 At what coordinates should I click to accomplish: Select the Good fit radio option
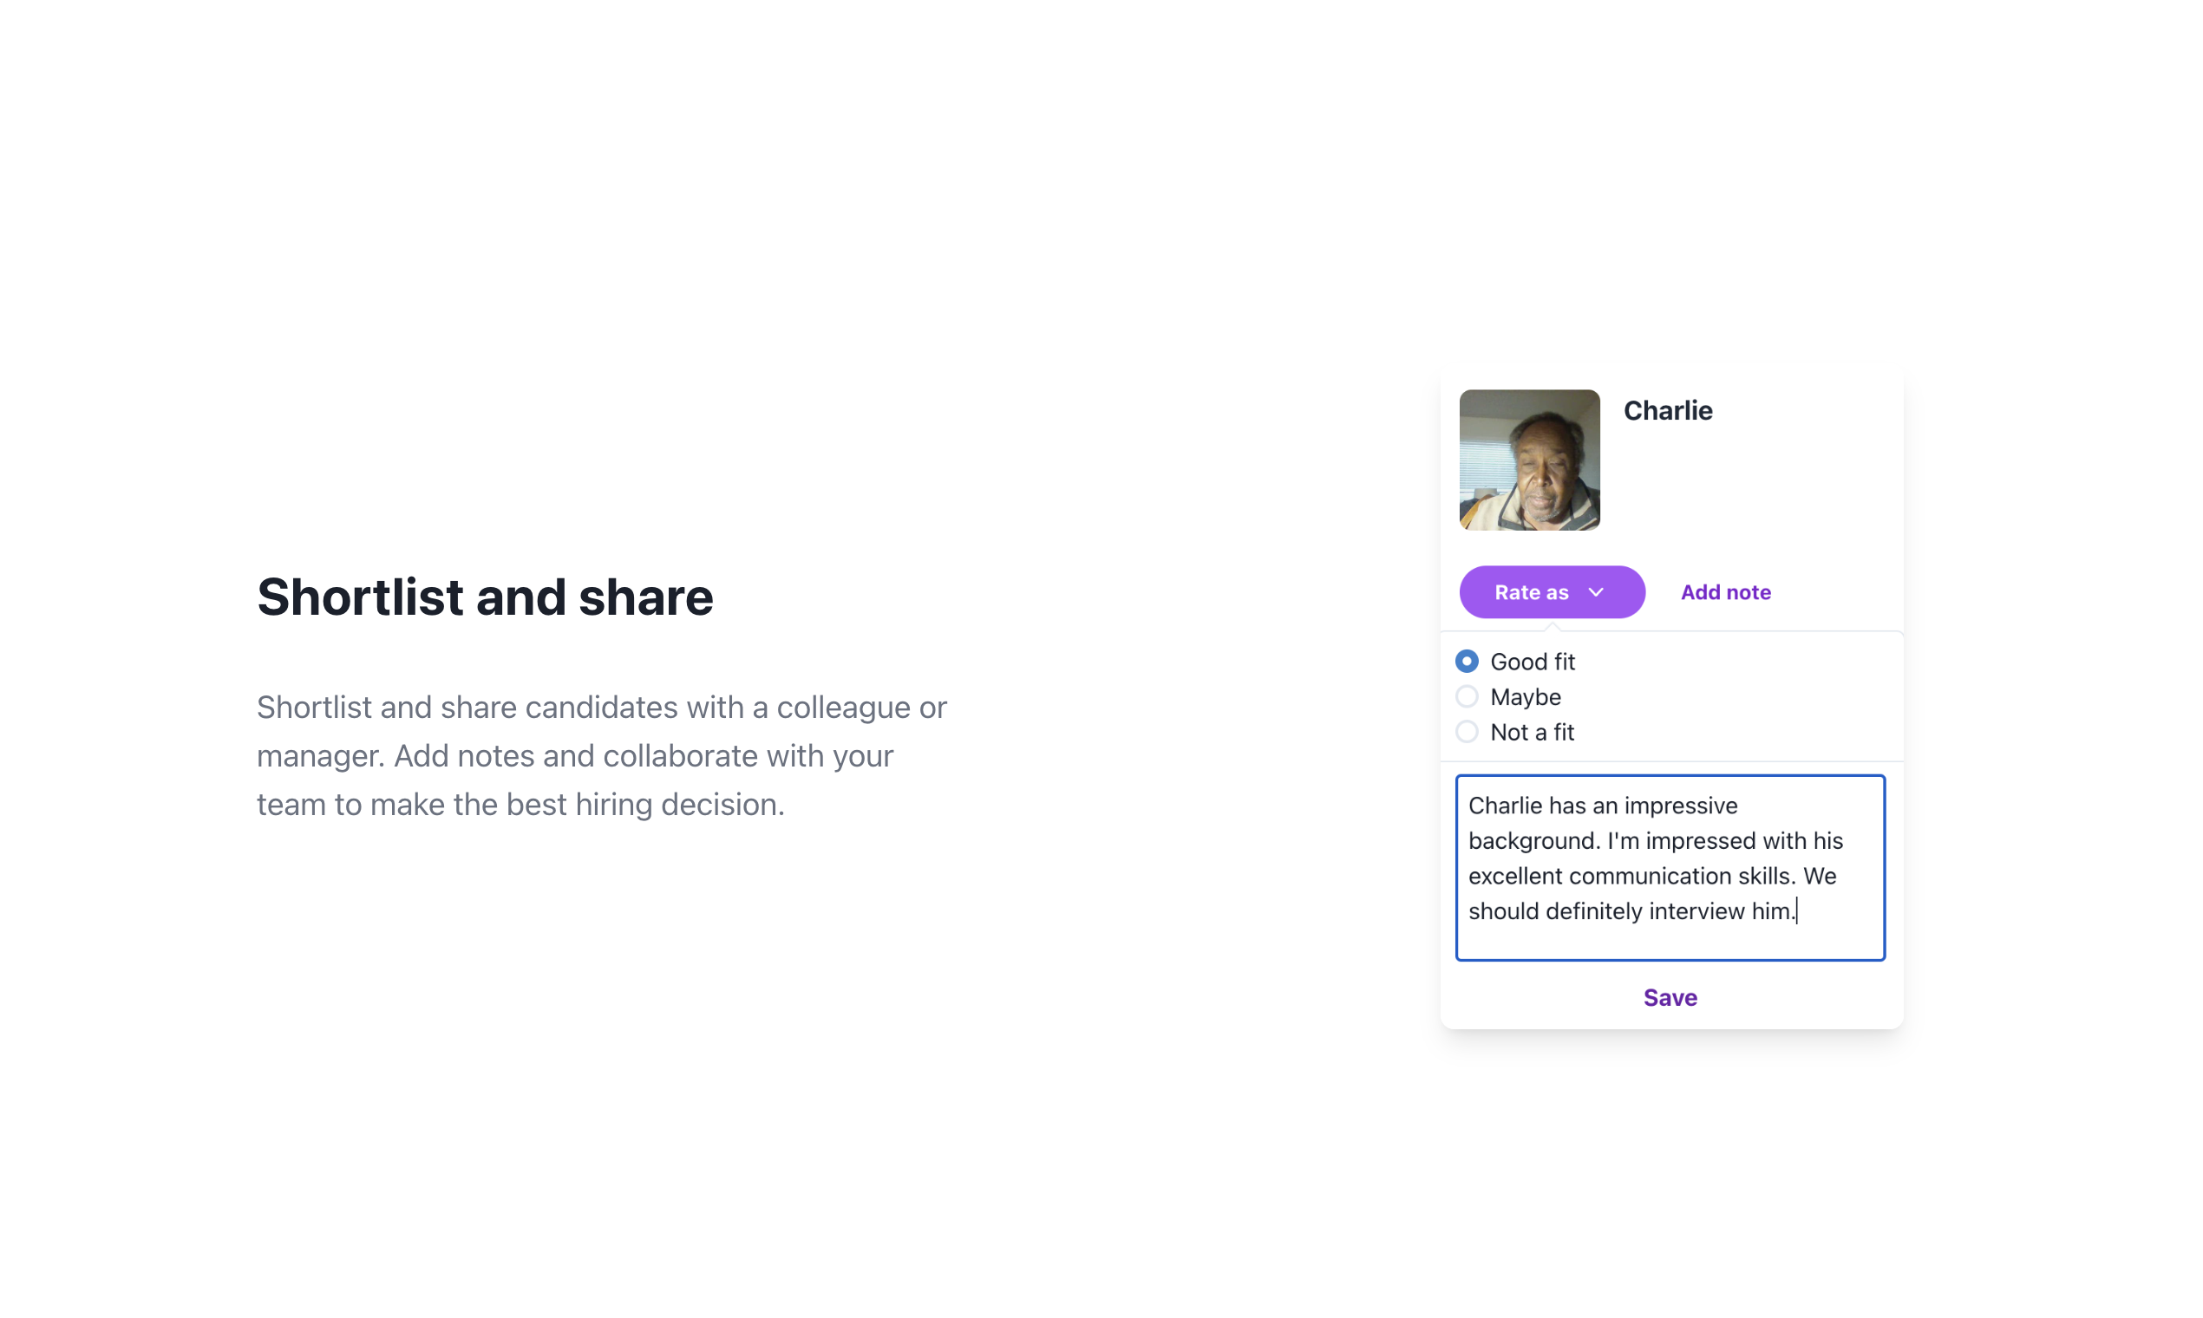1467,661
